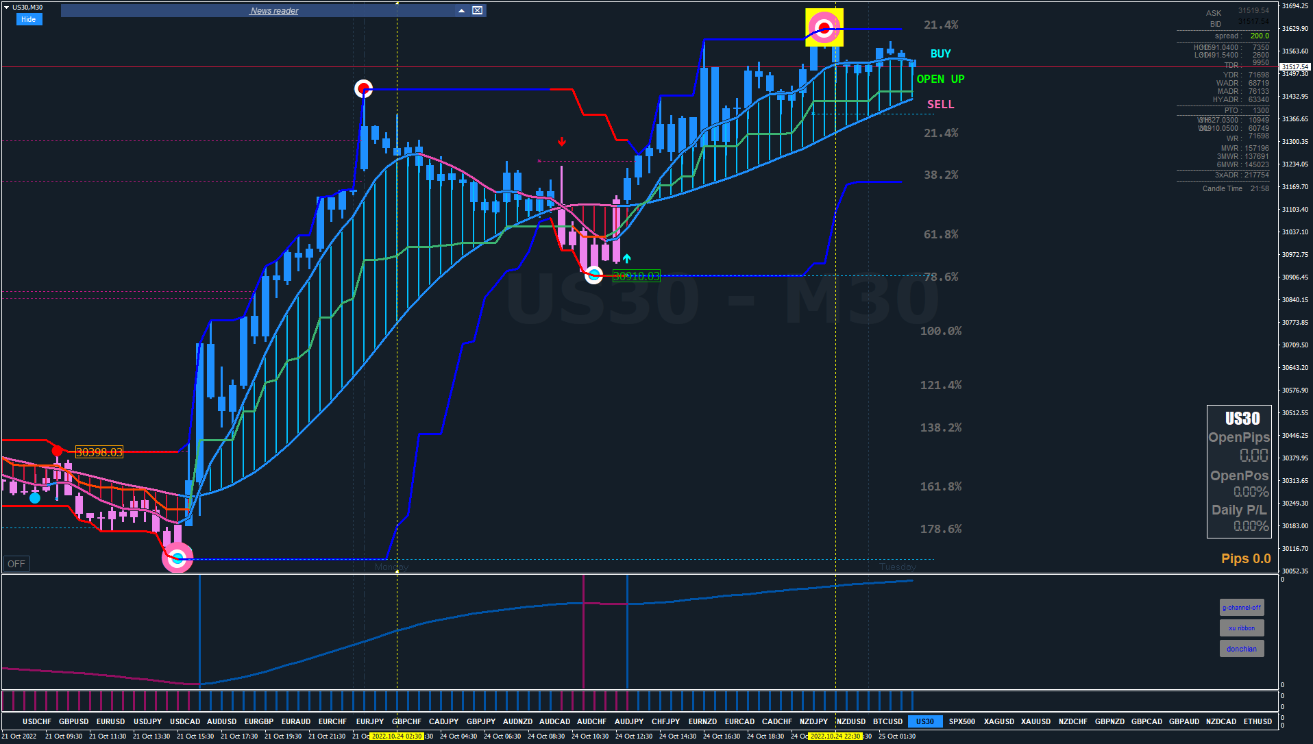
Task: Click the OPEN UP label
Action: [940, 79]
